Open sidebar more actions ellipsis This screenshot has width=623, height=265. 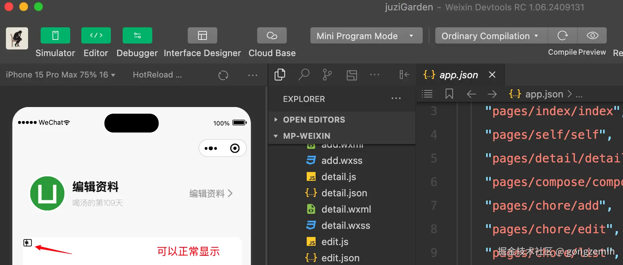(375, 75)
